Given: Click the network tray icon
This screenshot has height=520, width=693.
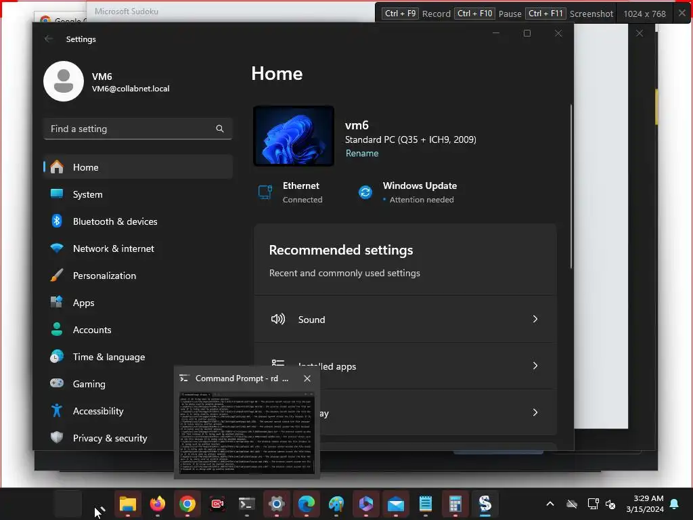Looking at the screenshot, I should pos(593,504).
